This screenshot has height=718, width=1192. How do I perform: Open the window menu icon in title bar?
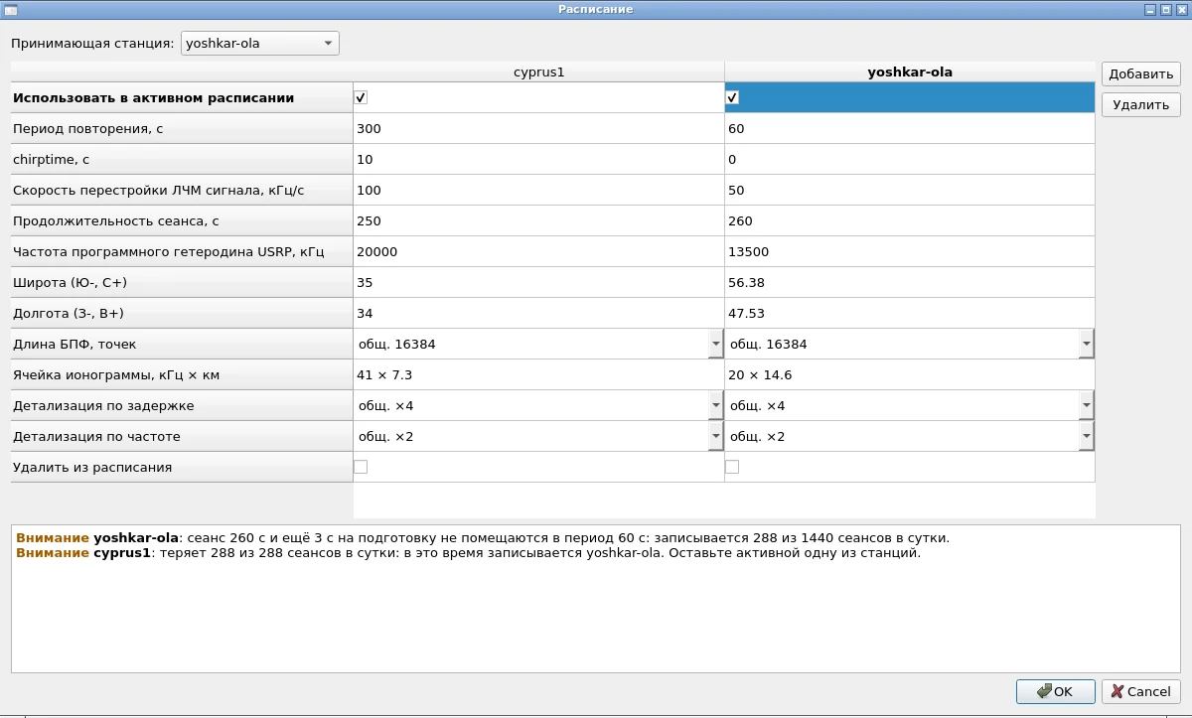11,9
